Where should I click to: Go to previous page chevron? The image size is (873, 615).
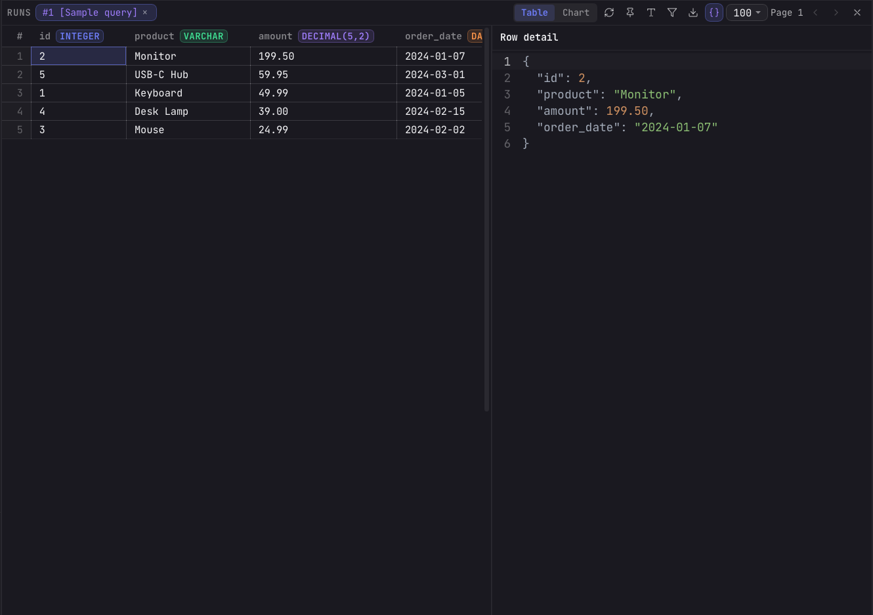(x=815, y=12)
